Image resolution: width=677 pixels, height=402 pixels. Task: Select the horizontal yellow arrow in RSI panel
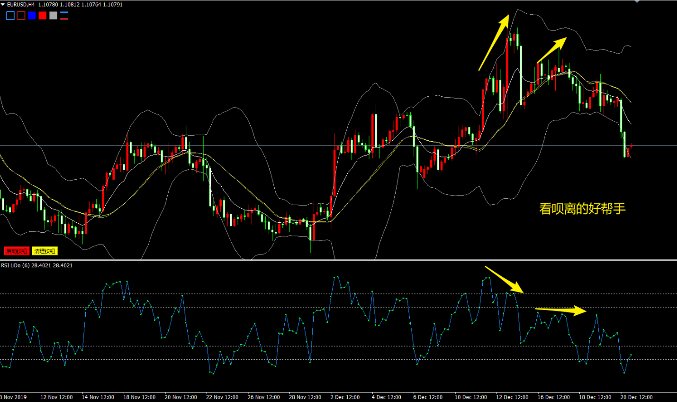561,311
